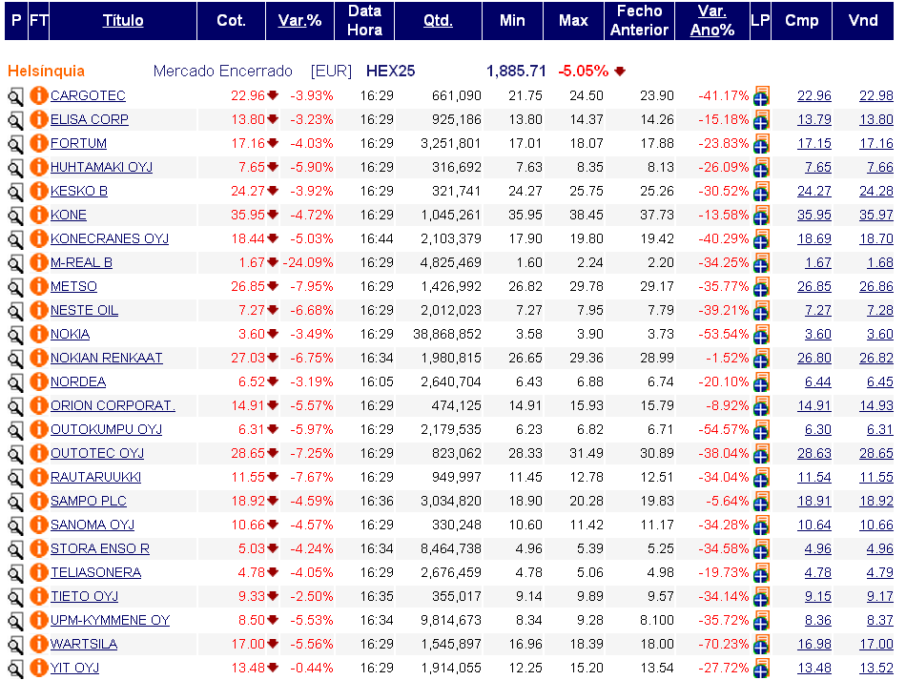The height and width of the screenshot is (680, 906).
Task: Click the Fecho Anterior column header
Action: tap(639, 20)
